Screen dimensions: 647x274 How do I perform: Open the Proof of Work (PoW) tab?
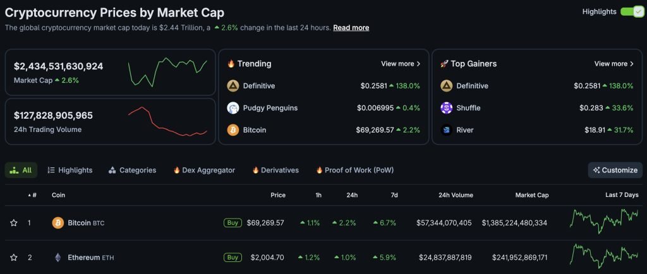[x=354, y=170]
